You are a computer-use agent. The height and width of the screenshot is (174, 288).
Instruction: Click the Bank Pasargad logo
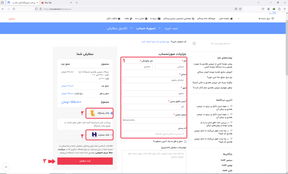tap(93, 113)
